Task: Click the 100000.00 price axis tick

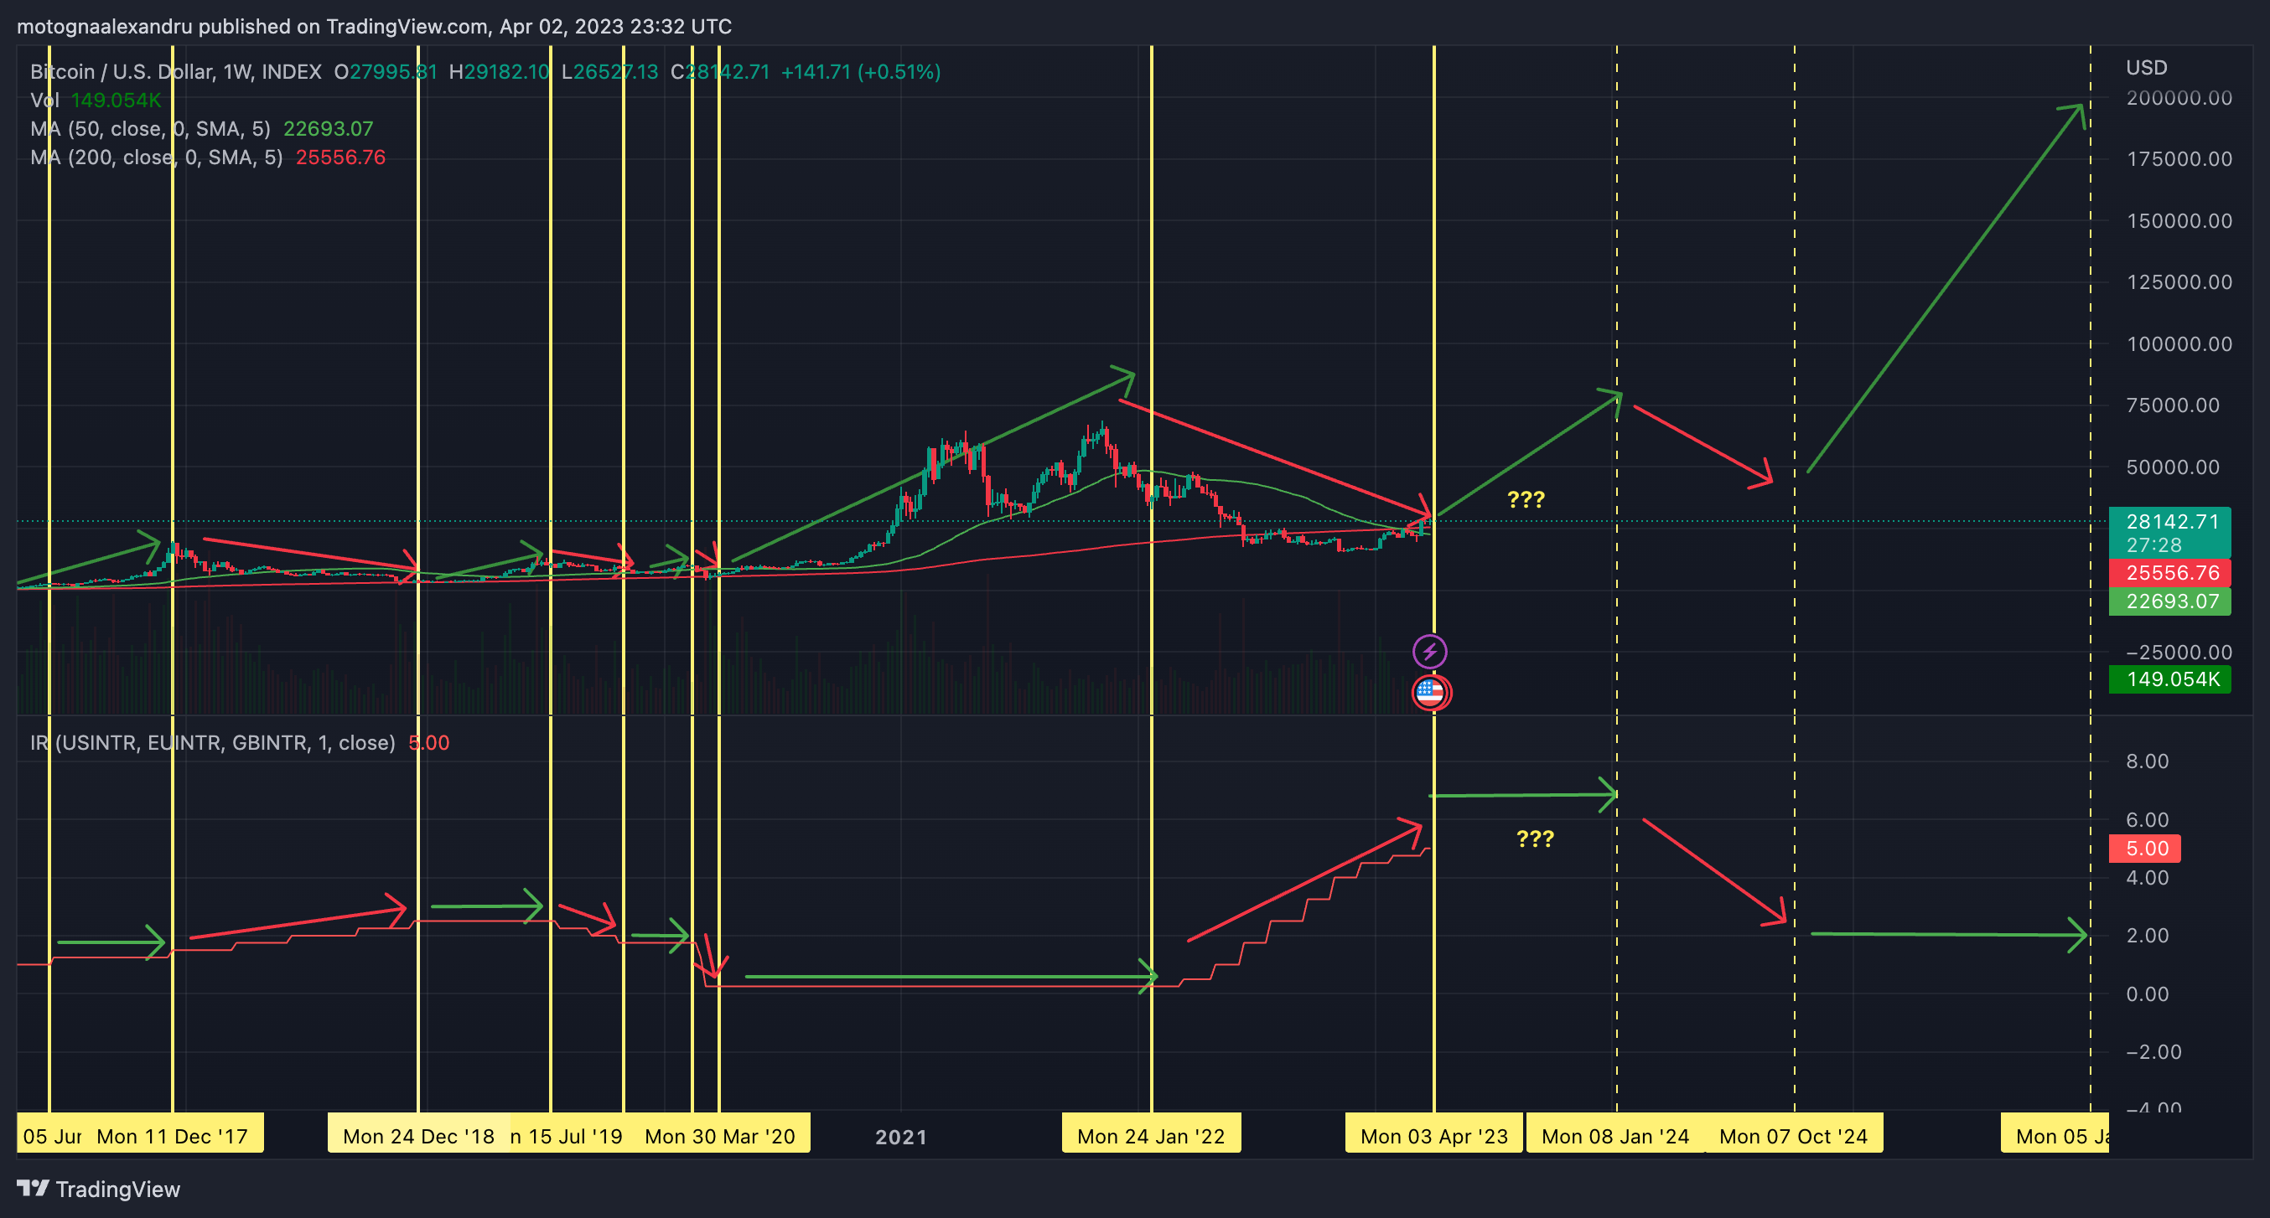Action: pos(2179,344)
